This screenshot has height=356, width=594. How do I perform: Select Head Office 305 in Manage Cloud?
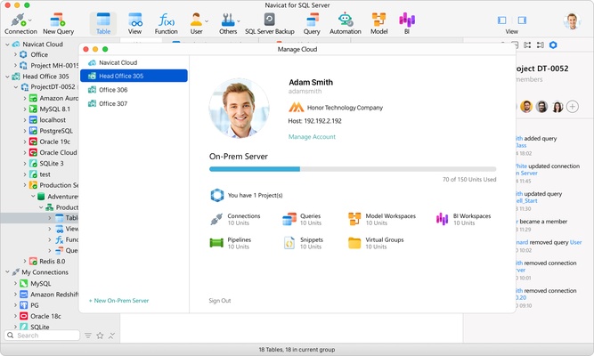pos(134,76)
